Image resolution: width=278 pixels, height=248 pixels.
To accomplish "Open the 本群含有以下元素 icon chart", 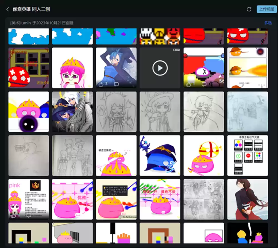I will (x=247, y=156).
